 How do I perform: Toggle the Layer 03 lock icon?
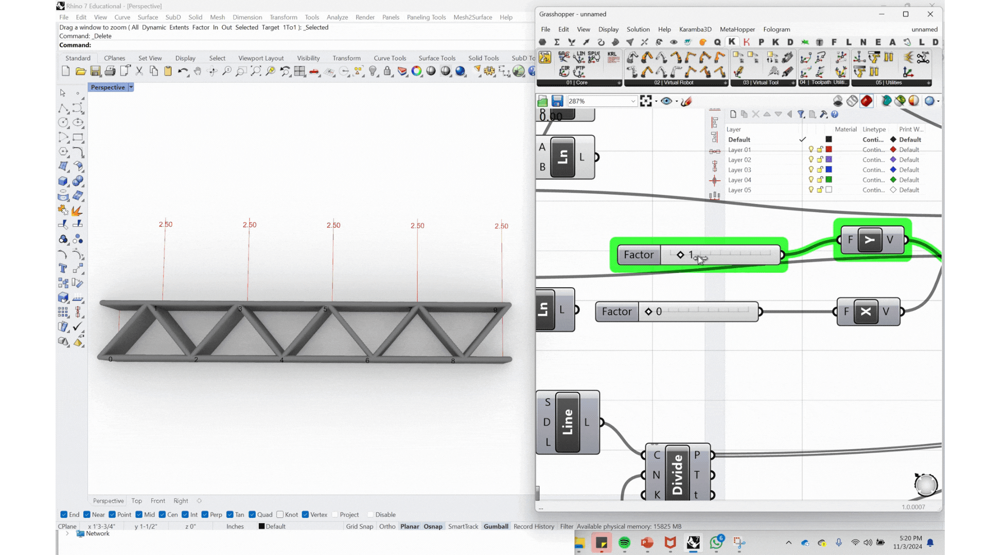820,170
